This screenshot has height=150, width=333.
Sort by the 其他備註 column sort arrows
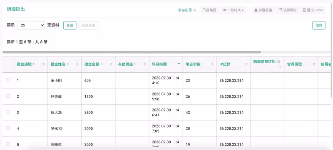pyautogui.click(x=145, y=64)
